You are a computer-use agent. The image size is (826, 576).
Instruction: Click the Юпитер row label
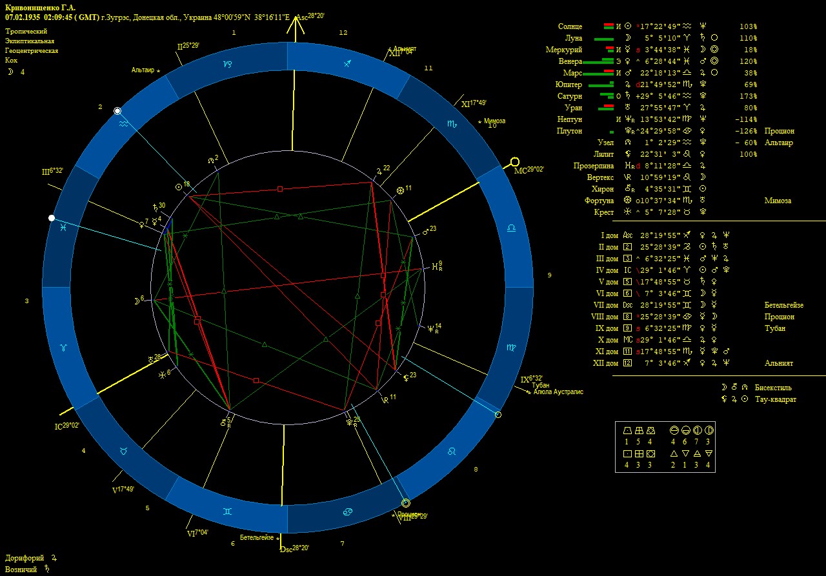point(569,84)
